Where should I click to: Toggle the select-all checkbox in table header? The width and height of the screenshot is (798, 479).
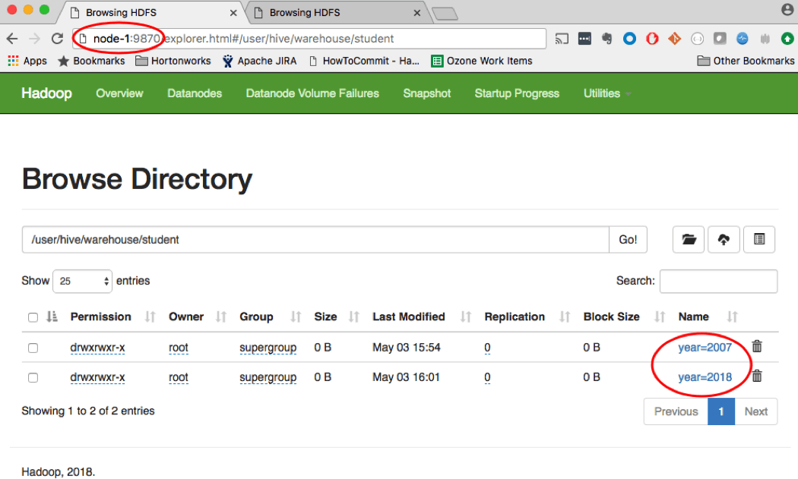pos(33,317)
